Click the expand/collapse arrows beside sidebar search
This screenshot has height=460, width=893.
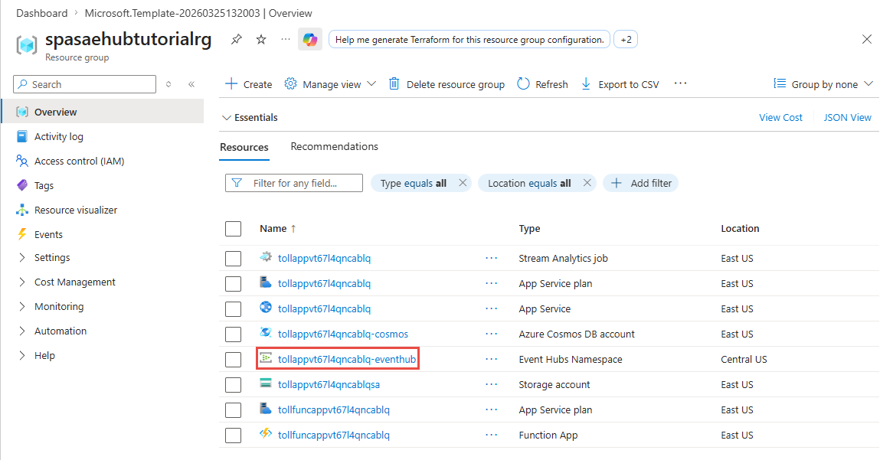(x=168, y=84)
